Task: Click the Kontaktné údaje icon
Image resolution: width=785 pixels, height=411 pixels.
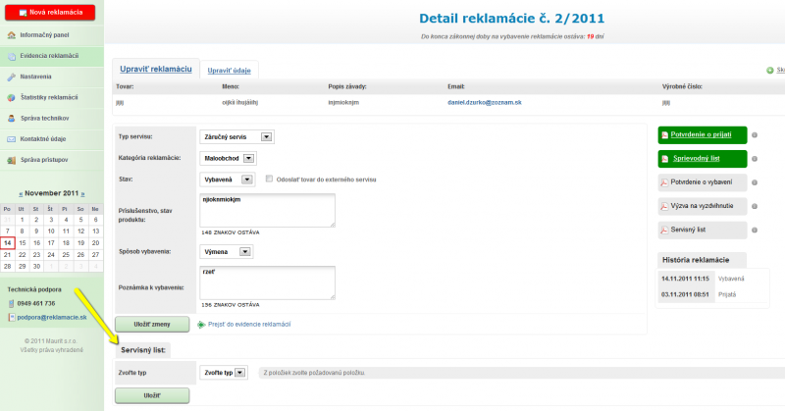Action: coord(12,138)
